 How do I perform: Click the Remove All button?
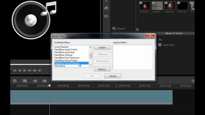(102, 61)
